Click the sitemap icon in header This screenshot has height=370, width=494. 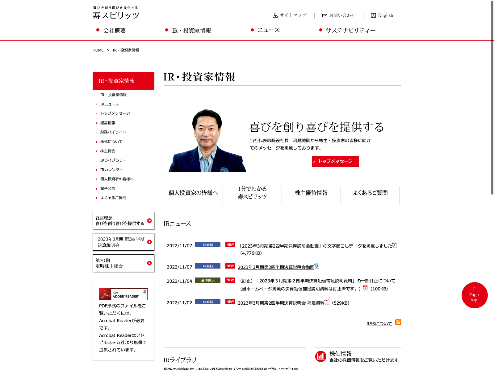[x=275, y=15]
